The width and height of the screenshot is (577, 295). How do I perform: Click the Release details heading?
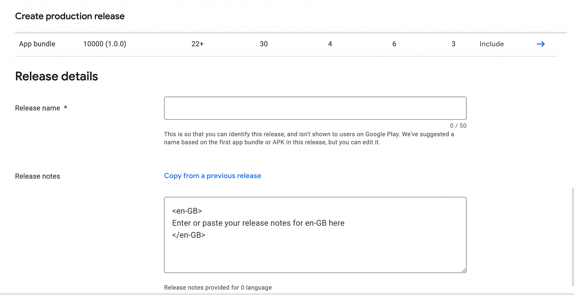coord(57,76)
